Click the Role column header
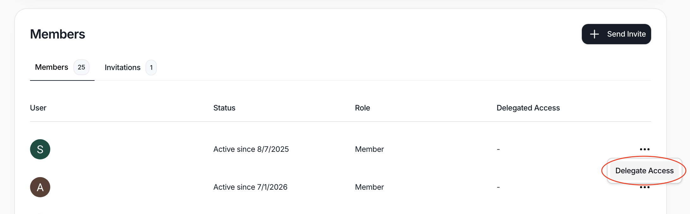Screen dimensions: 690x214 pyautogui.click(x=362, y=108)
